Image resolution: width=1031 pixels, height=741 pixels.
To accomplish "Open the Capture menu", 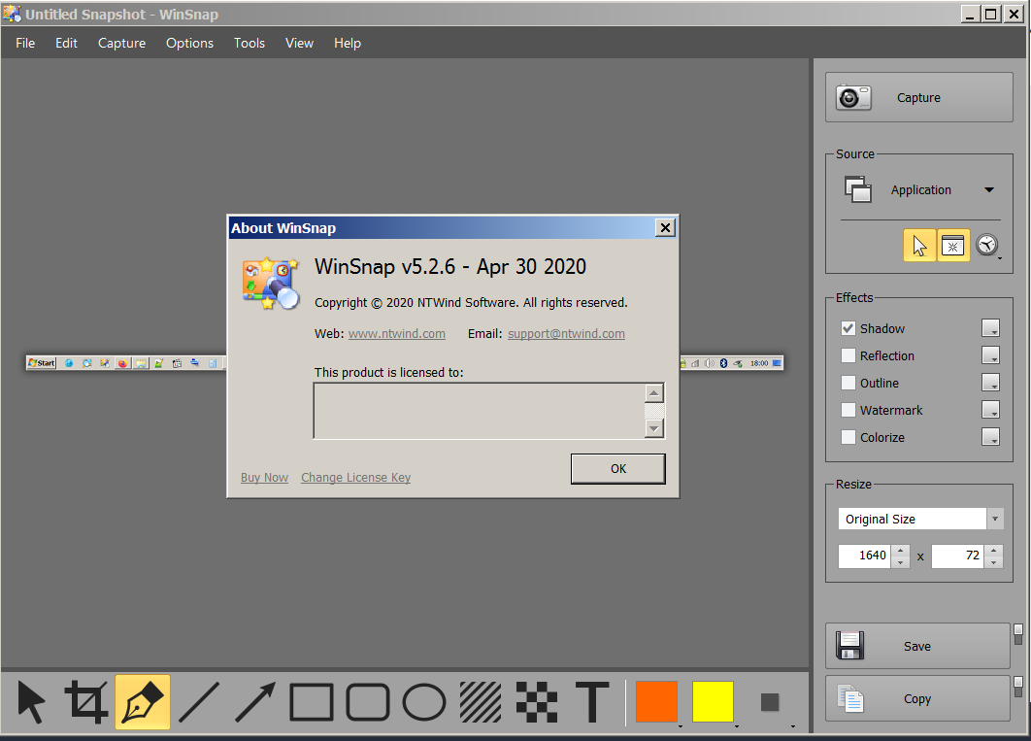I will (x=121, y=43).
